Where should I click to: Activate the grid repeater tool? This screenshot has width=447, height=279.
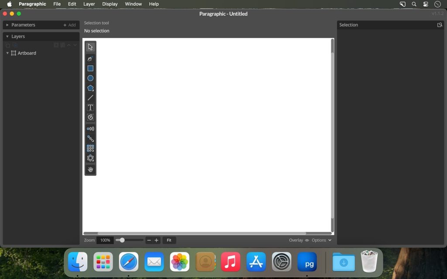(90, 148)
